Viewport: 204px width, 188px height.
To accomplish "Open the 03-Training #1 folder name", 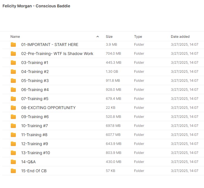I will [35, 63].
